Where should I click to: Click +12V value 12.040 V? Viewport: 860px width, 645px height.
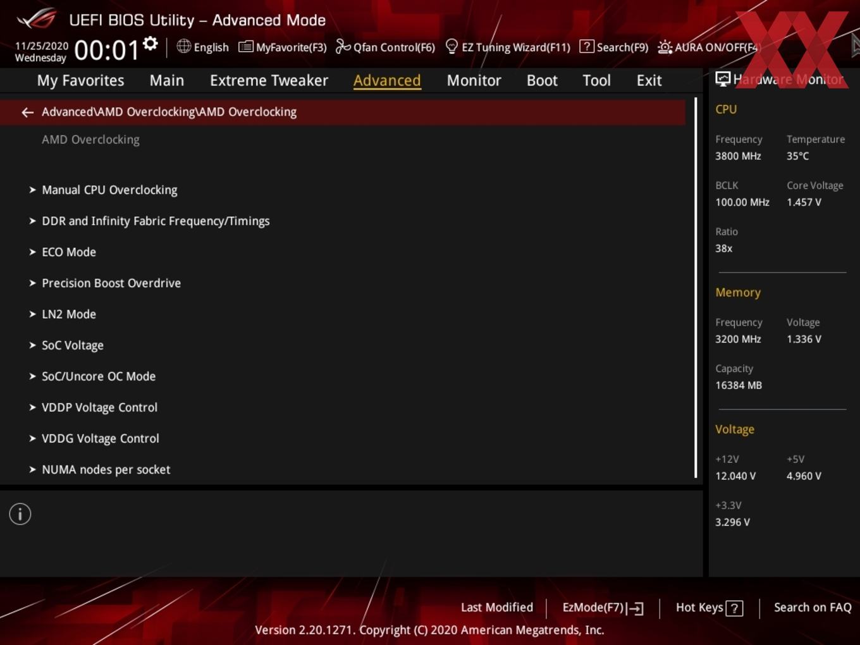point(735,476)
